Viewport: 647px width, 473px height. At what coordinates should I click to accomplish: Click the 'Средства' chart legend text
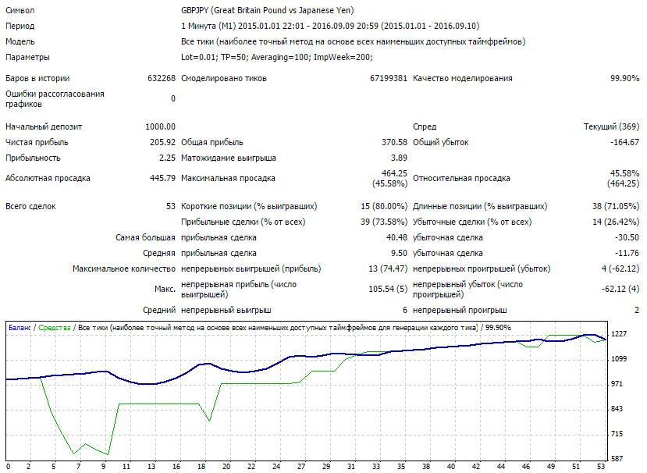55,328
